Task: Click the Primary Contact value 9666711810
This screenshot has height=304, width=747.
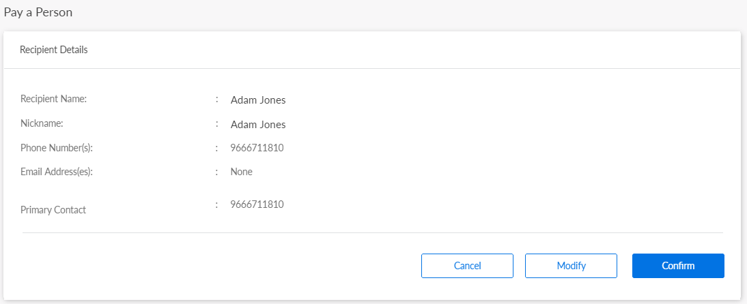Action: pyautogui.click(x=257, y=204)
